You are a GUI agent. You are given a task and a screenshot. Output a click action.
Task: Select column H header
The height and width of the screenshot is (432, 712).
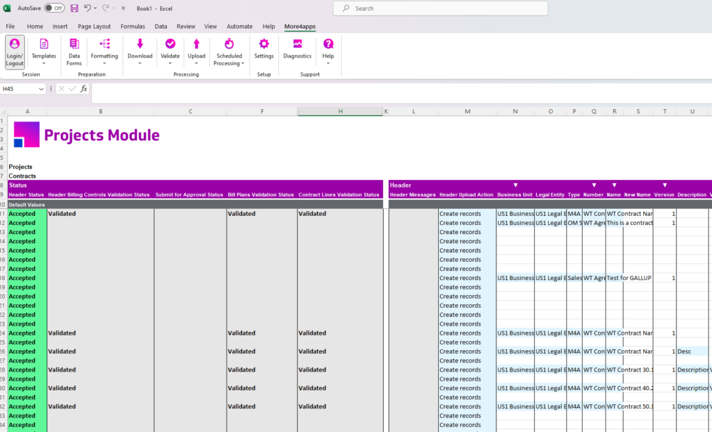tap(340, 111)
